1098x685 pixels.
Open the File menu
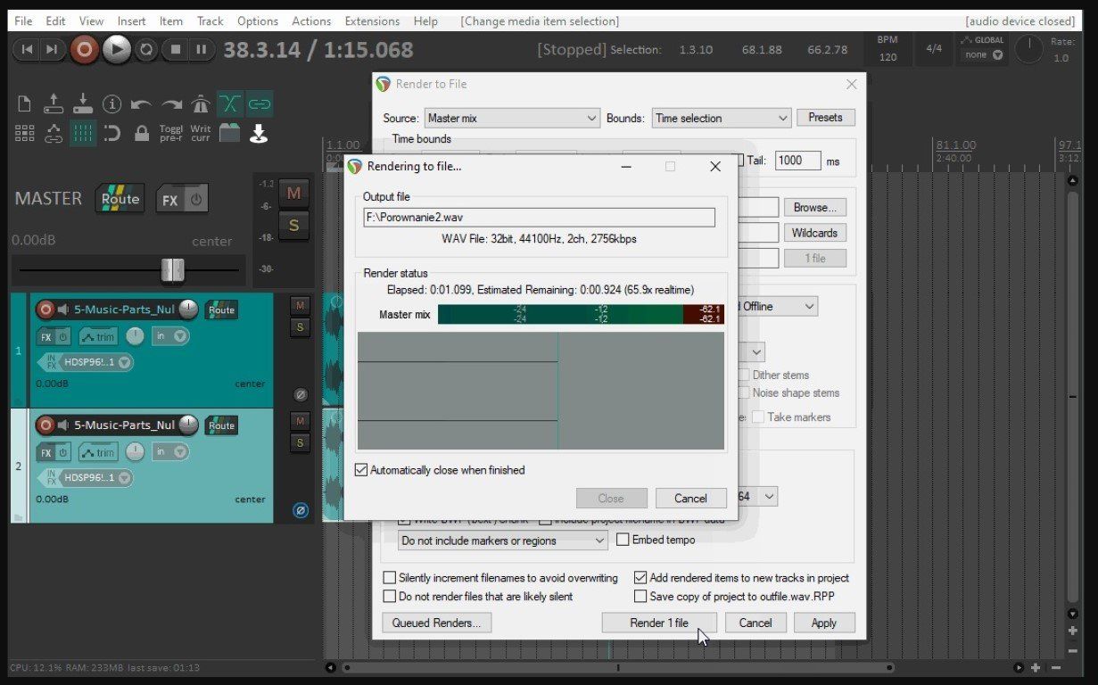coord(23,21)
